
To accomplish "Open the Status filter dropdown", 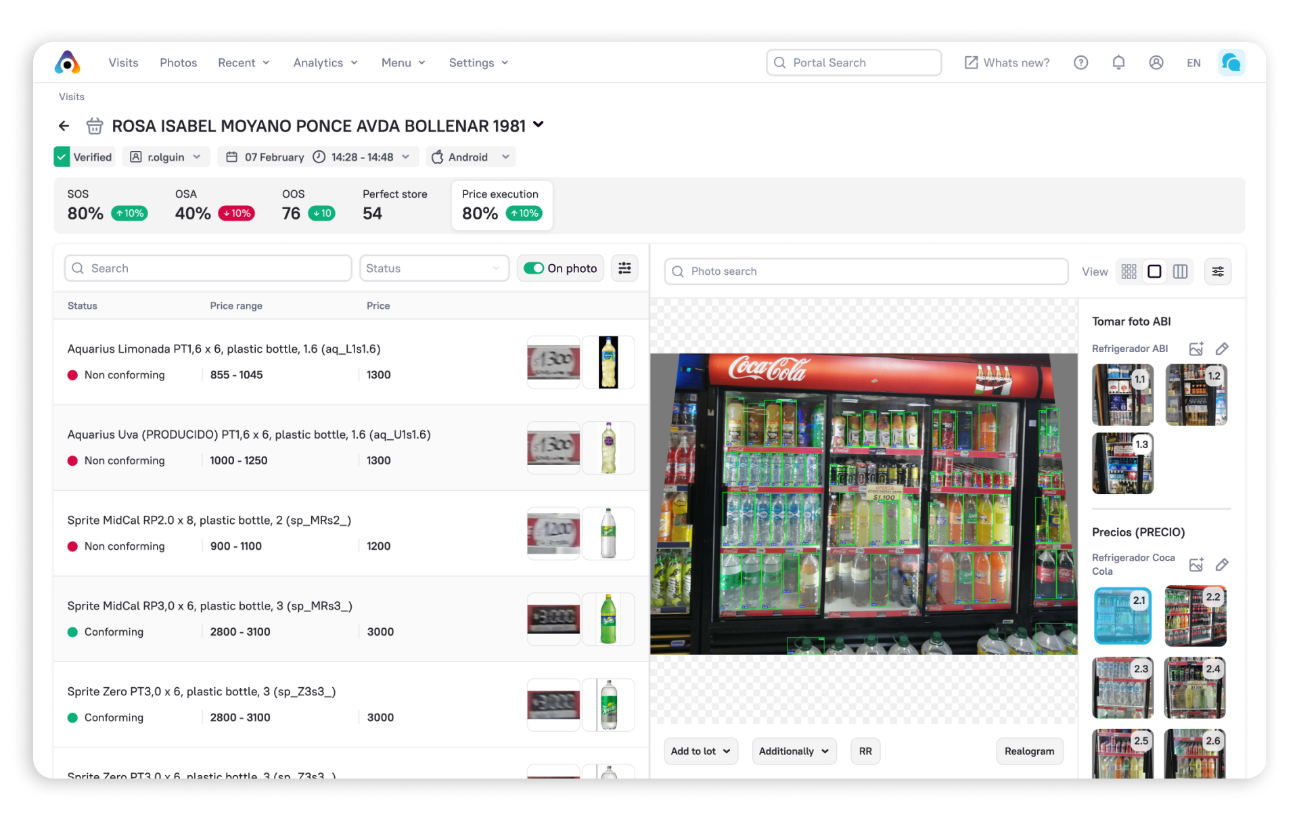I will 434,268.
